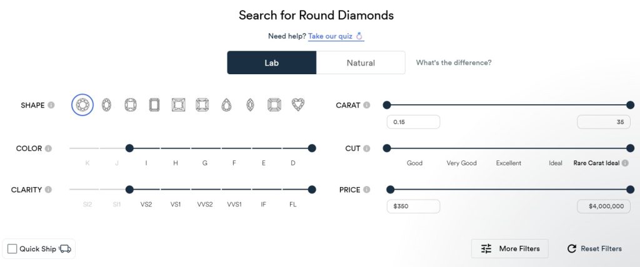Screen dimensions: 640x267
Task: Pick the Heart diamond shape
Action: point(298,105)
